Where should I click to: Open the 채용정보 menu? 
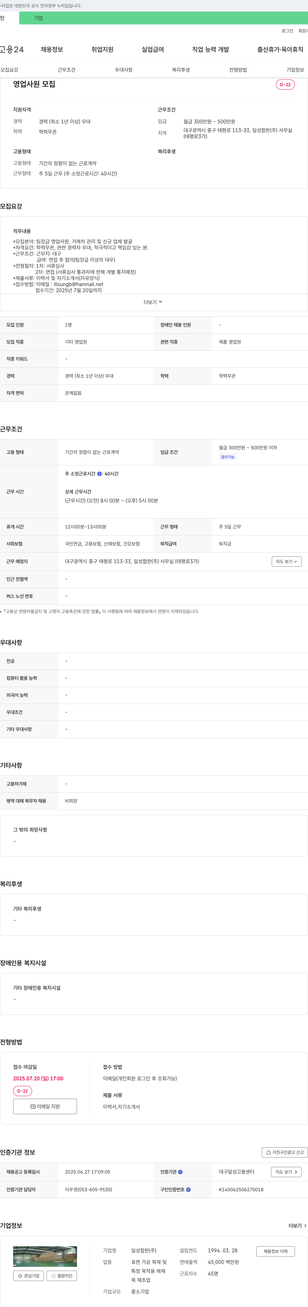pyautogui.click(x=52, y=49)
